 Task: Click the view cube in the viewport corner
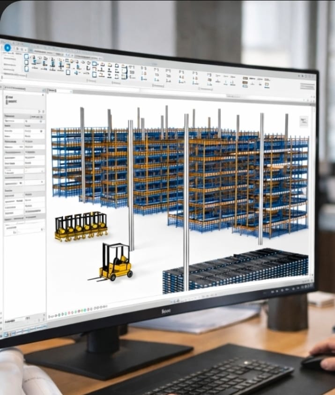(303, 122)
